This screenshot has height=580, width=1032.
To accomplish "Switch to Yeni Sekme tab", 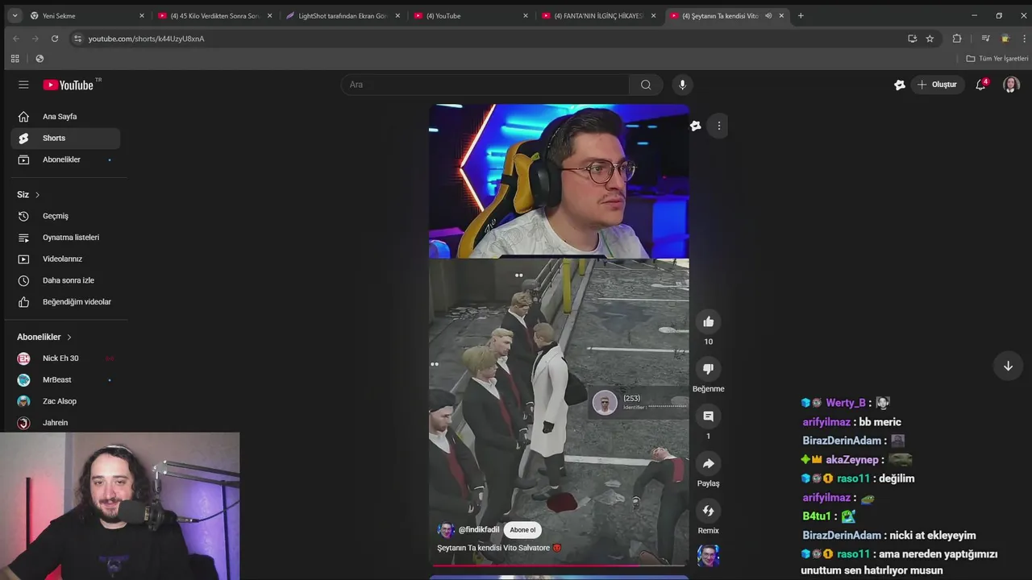I will [87, 16].
